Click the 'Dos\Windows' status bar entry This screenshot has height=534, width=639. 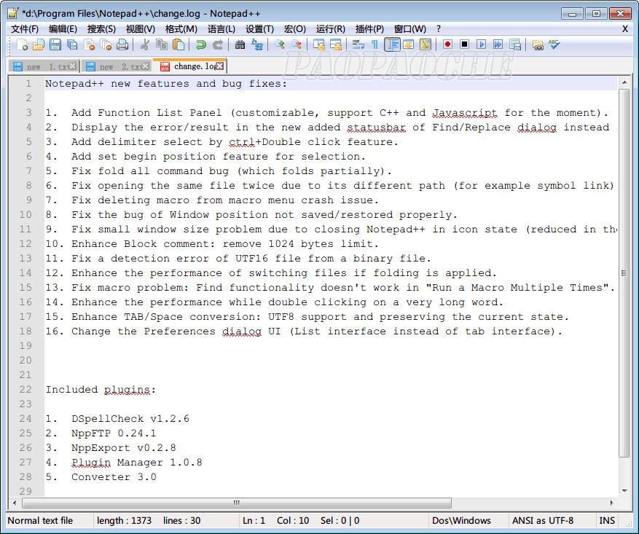[461, 521]
